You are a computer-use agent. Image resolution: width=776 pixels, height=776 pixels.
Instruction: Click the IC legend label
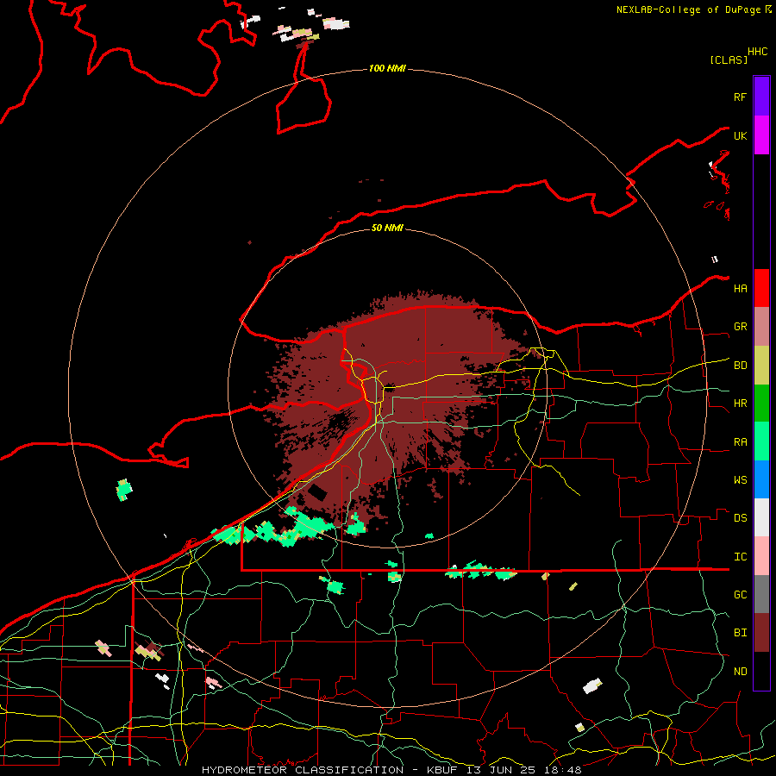(741, 556)
